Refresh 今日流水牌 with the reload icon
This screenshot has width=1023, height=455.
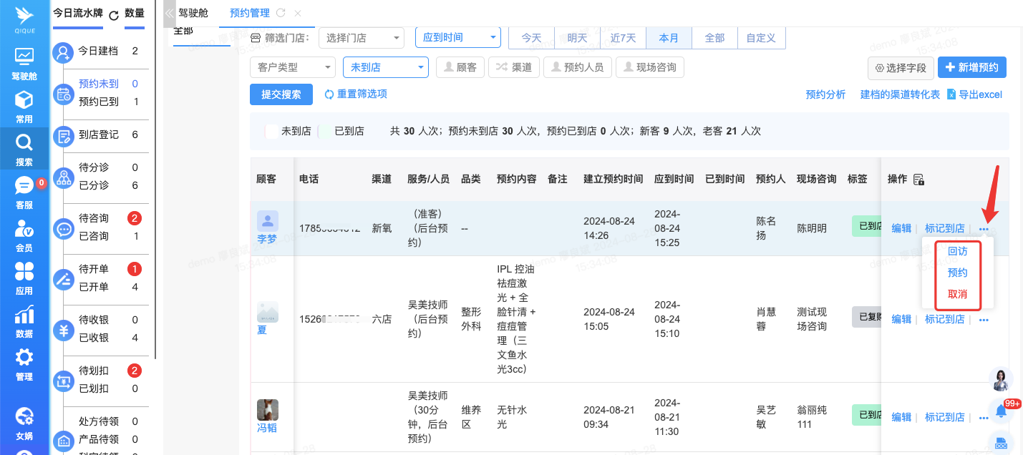pyautogui.click(x=113, y=14)
